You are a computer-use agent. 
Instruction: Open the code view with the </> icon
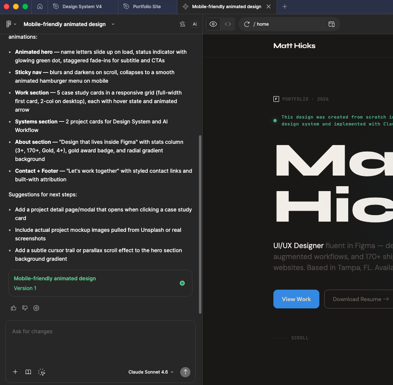(228, 24)
